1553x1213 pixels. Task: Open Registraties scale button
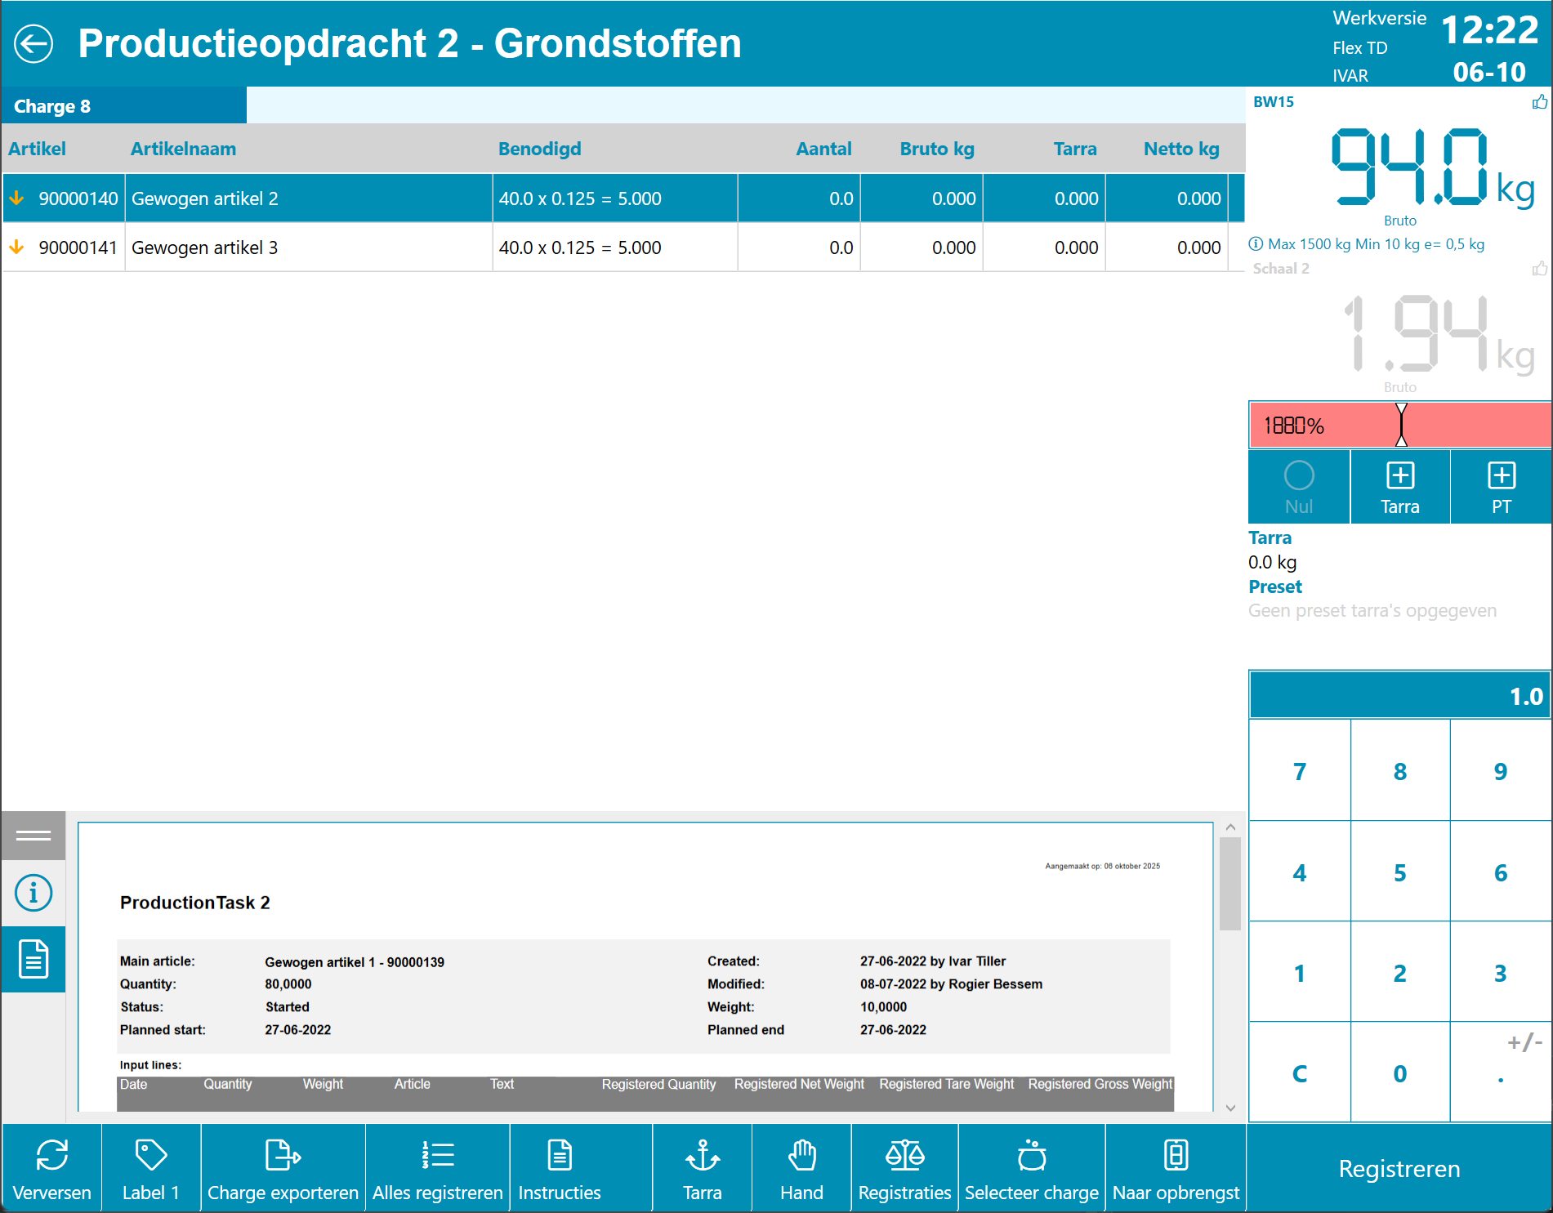click(x=904, y=1168)
